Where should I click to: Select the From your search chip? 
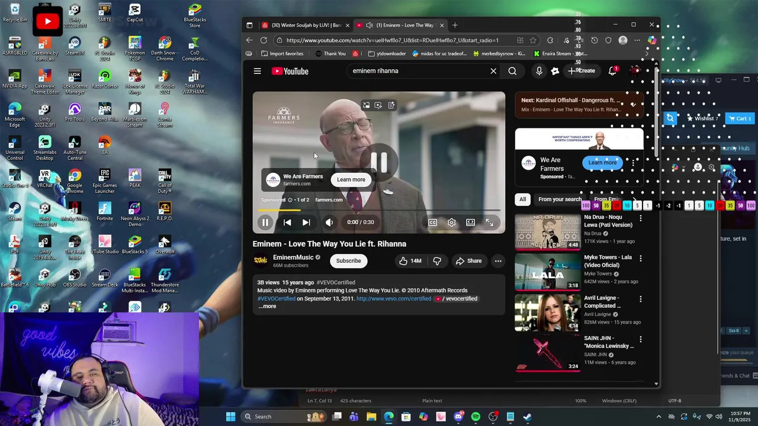(560, 199)
